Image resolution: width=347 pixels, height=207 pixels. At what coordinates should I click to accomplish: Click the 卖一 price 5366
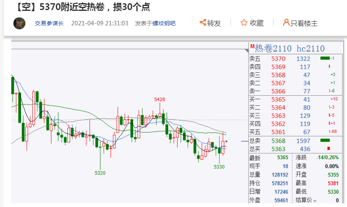(x=278, y=91)
